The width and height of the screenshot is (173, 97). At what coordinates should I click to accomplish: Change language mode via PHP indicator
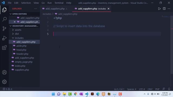click(x=157, y=89)
